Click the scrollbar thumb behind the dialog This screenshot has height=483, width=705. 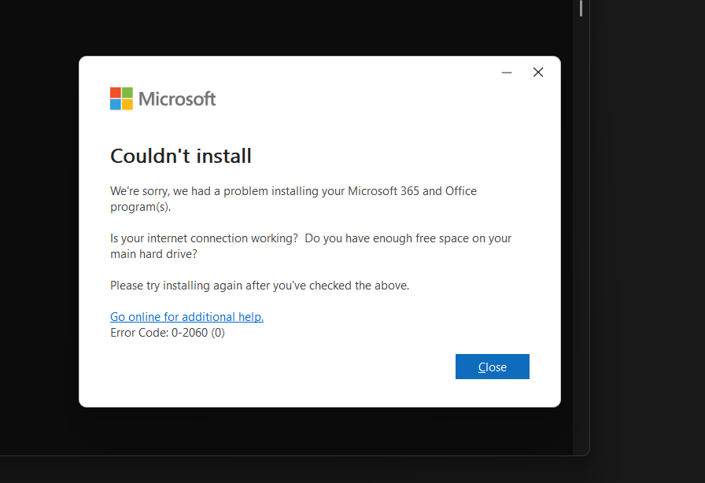tap(581, 8)
